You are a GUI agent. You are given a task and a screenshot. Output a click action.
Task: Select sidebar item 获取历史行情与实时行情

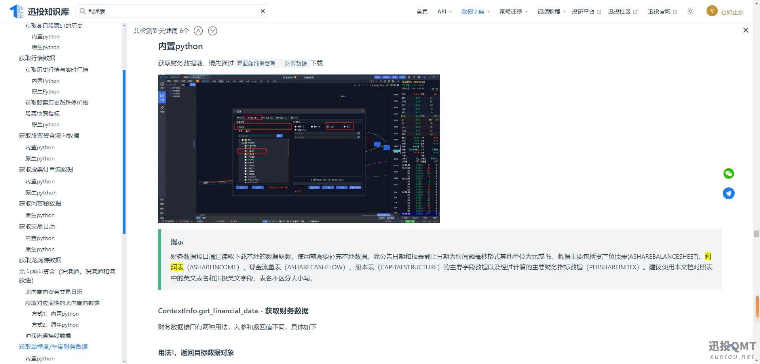(x=57, y=70)
